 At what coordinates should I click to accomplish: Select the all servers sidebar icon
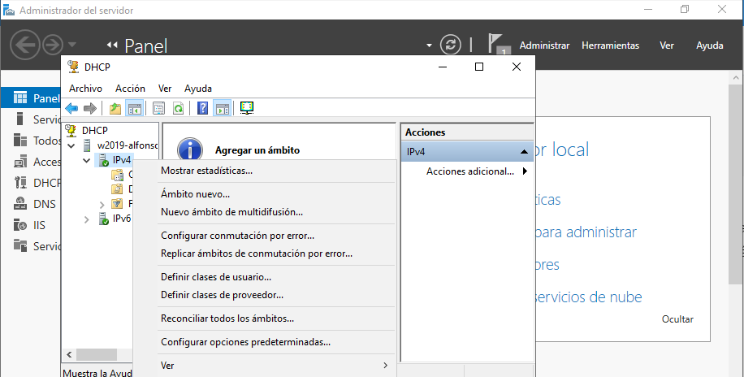20,140
